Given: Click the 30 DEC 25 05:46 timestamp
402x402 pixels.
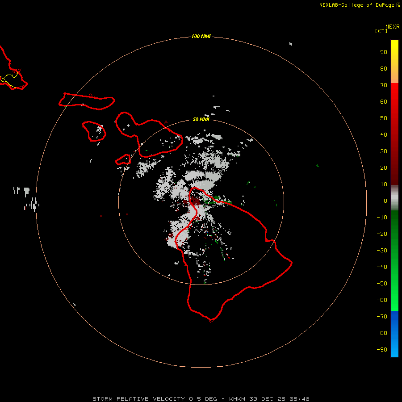Looking at the screenshot, I should 279,399.
